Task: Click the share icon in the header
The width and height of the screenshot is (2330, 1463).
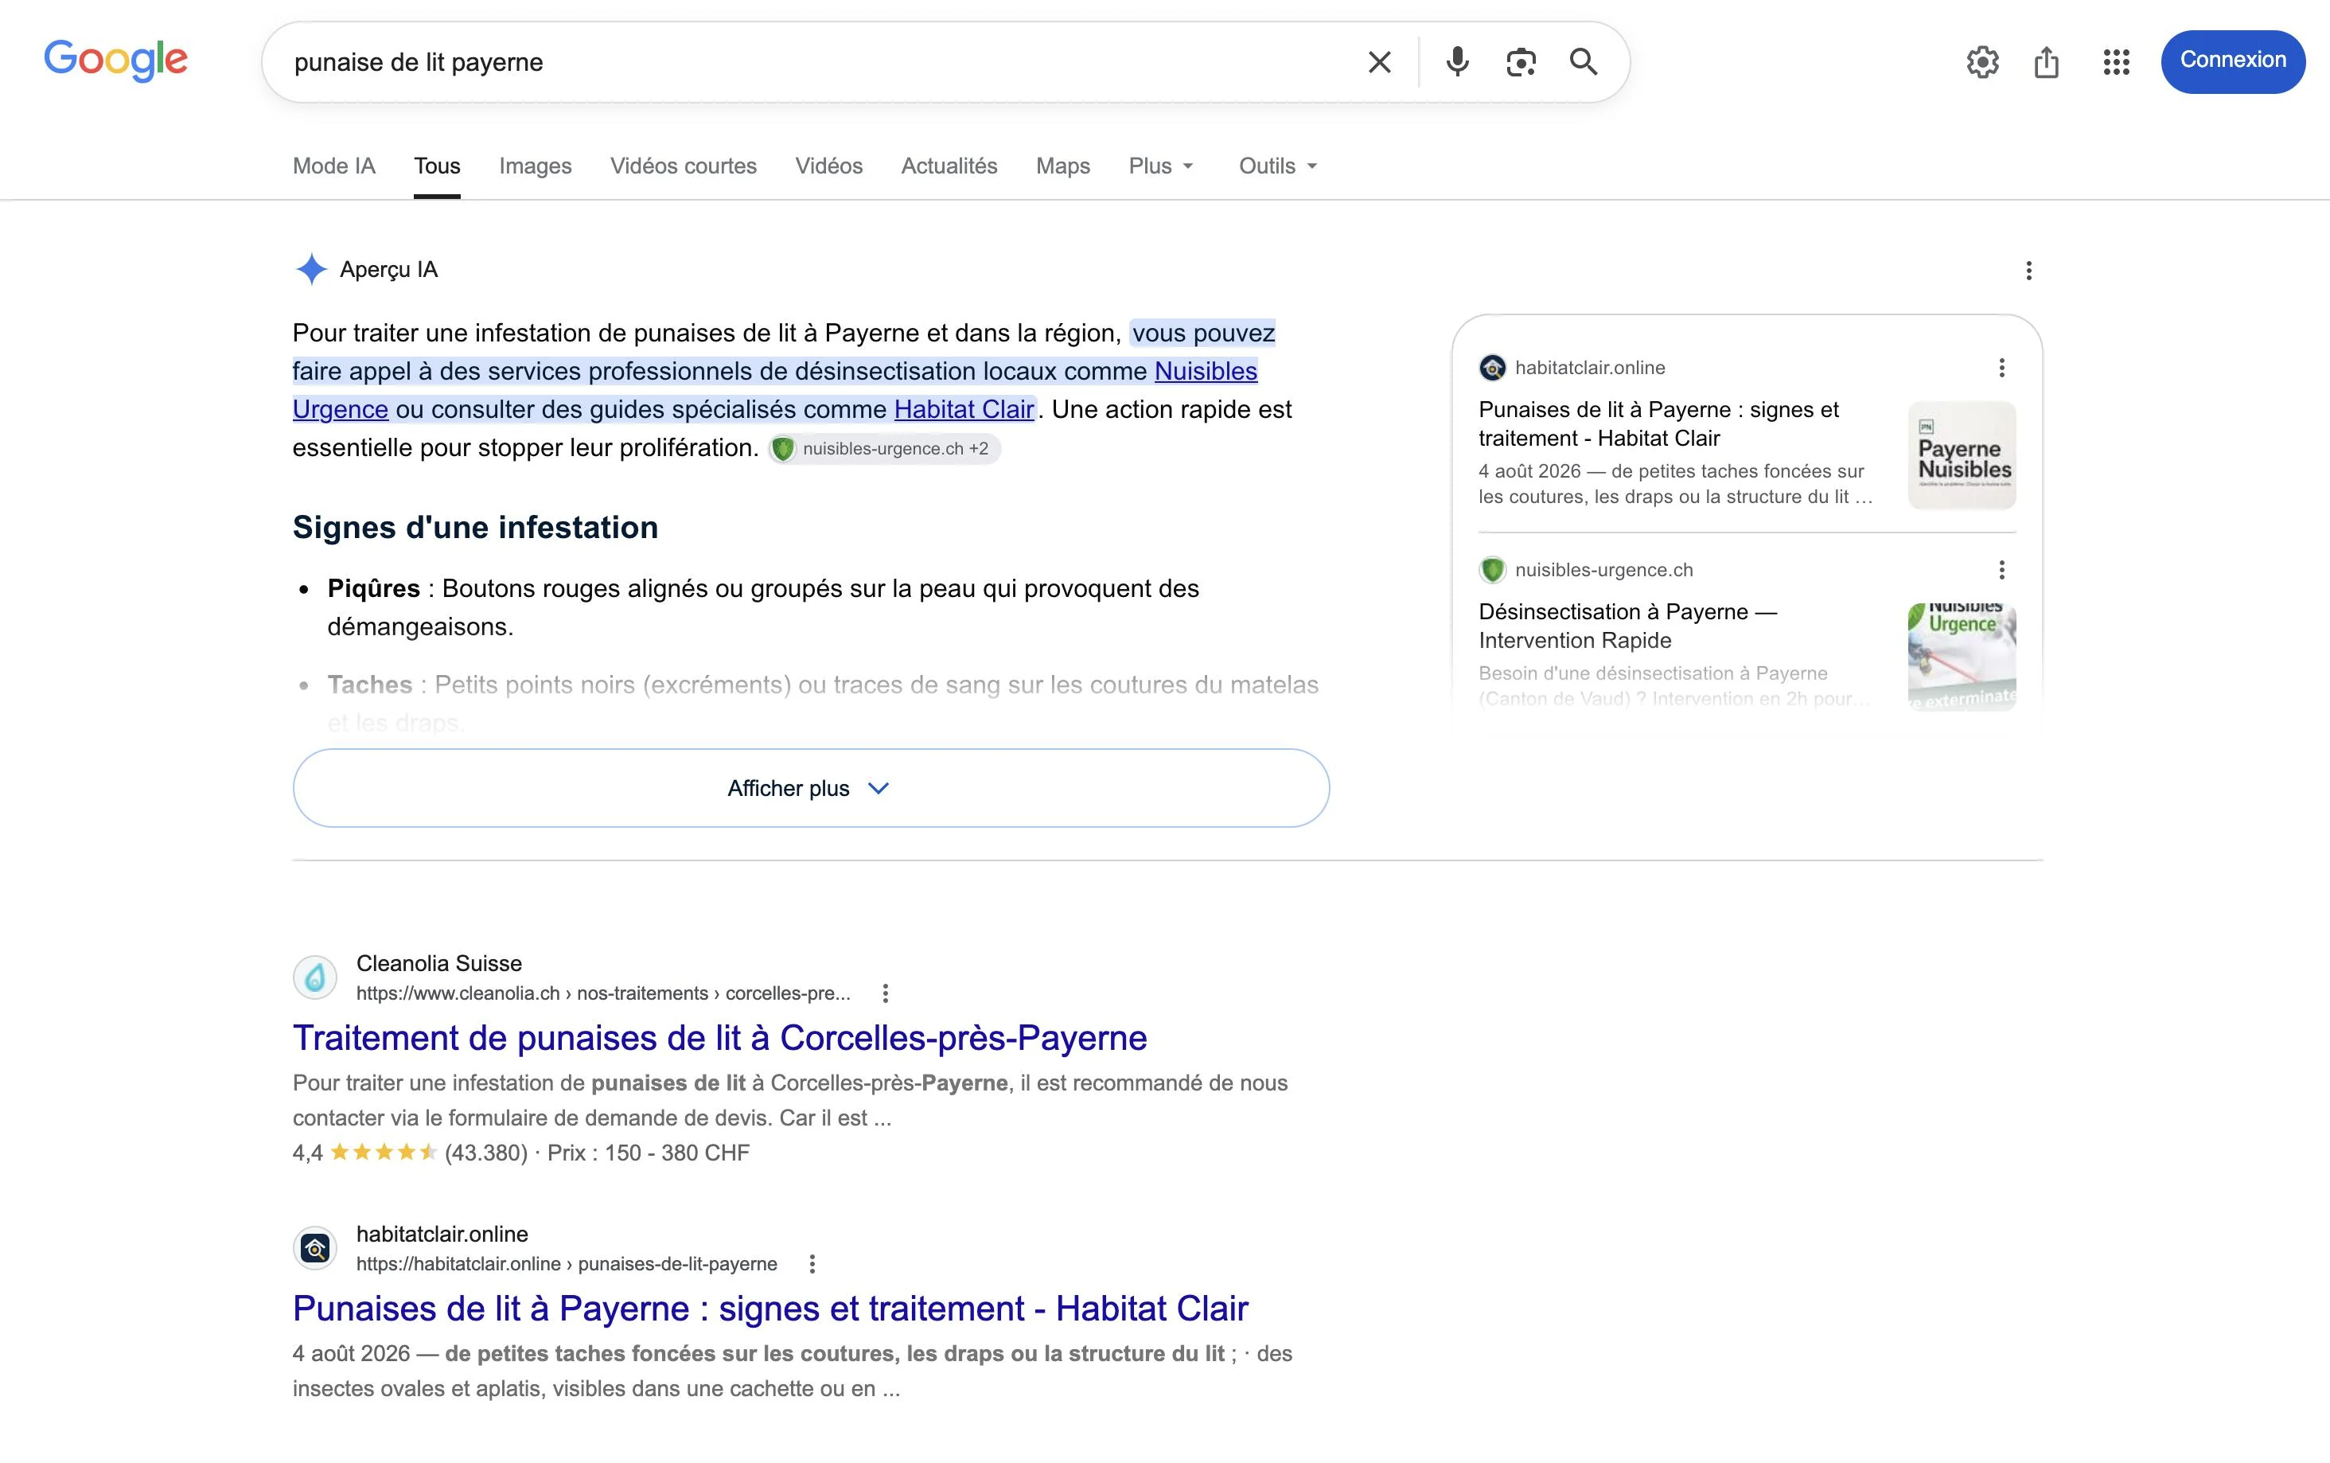Action: pos(2047,62)
